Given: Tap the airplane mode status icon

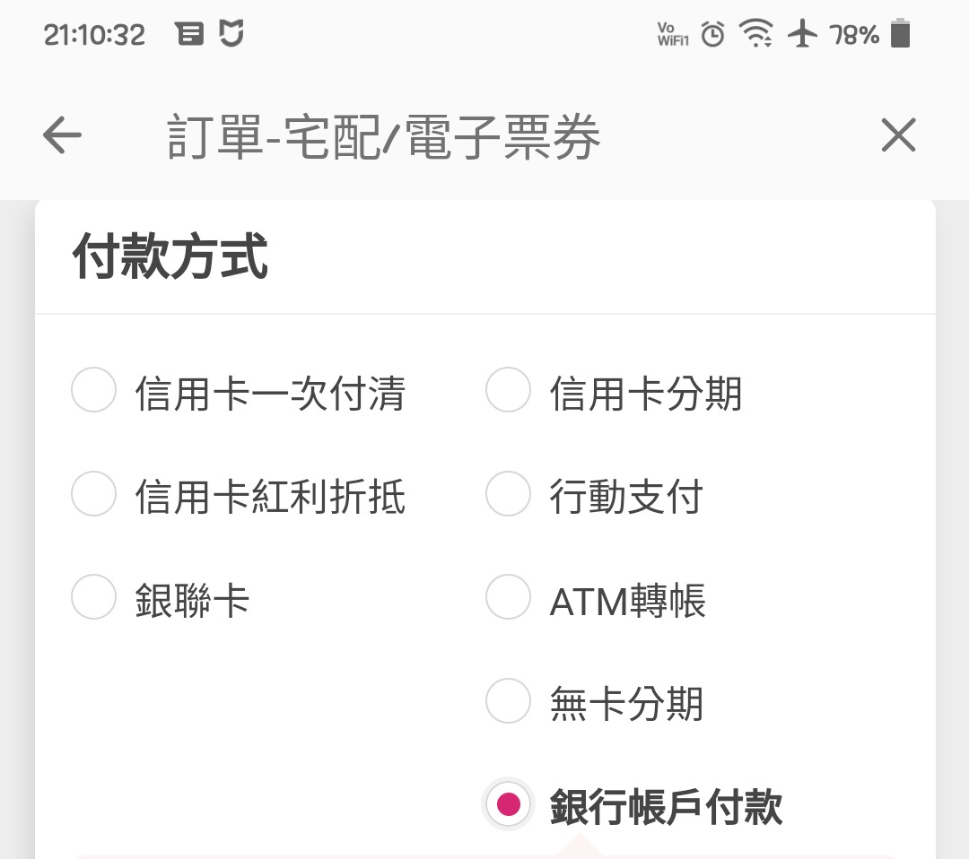Looking at the screenshot, I should tap(802, 35).
